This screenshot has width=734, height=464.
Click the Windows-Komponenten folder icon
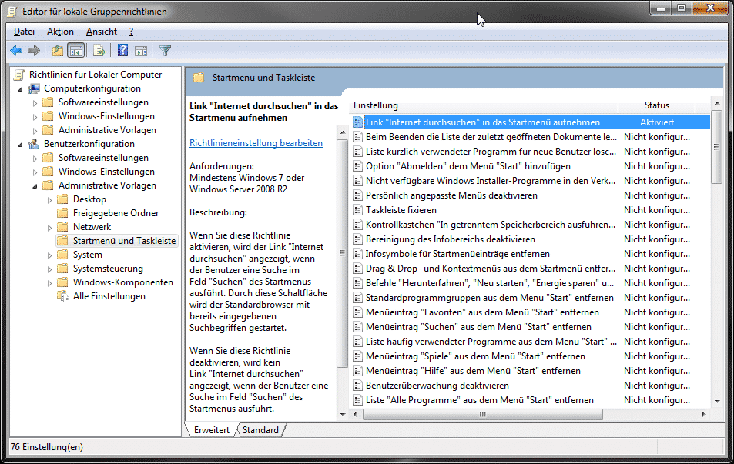[x=62, y=282]
